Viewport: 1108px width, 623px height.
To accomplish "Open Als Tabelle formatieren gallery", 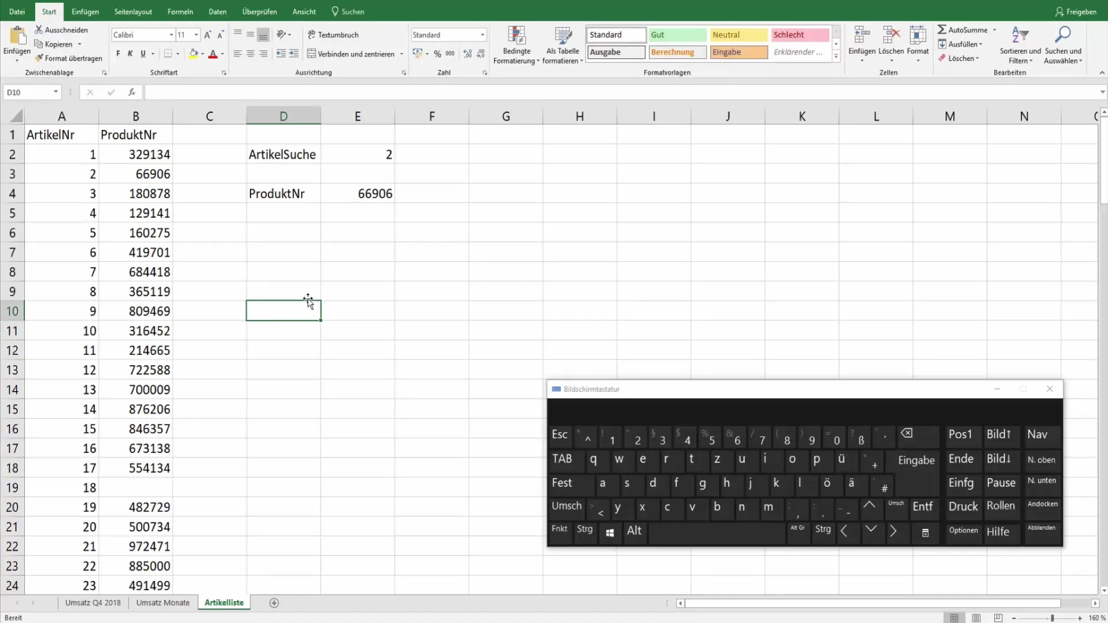I will pyautogui.click(x=563, y=45).
